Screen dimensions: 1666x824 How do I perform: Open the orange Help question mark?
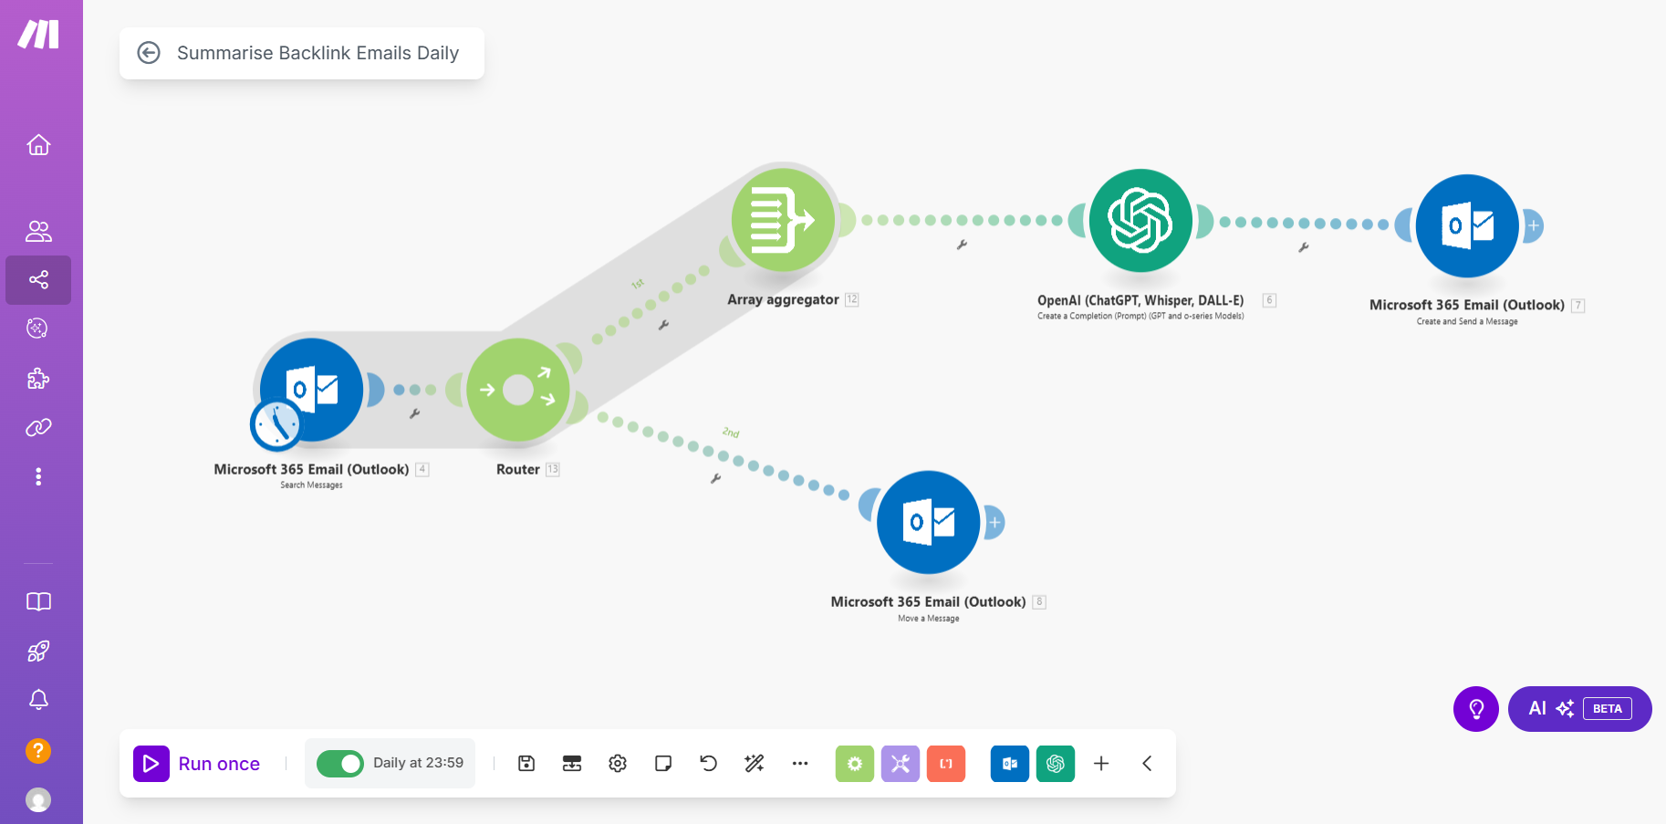pos(38,750)
